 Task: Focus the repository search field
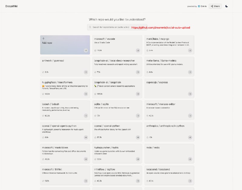117,27
